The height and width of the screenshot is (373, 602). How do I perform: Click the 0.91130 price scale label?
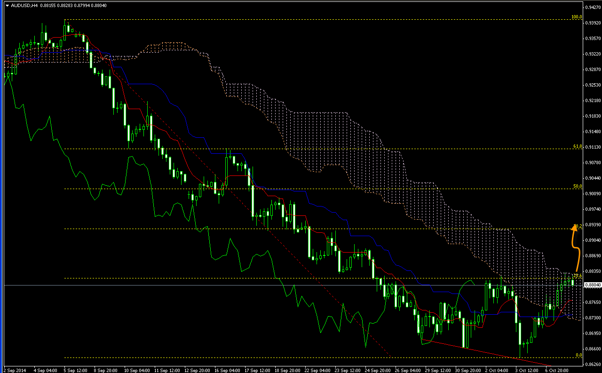(593, 147)
